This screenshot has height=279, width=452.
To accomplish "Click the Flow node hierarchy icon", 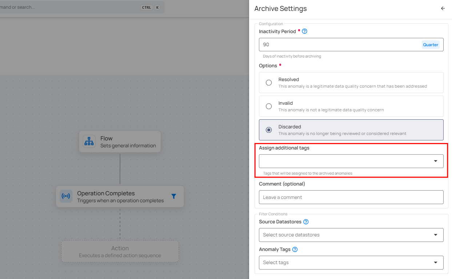I will [x=89, y=141].
